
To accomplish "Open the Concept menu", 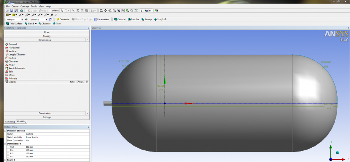I will point(24,7).
